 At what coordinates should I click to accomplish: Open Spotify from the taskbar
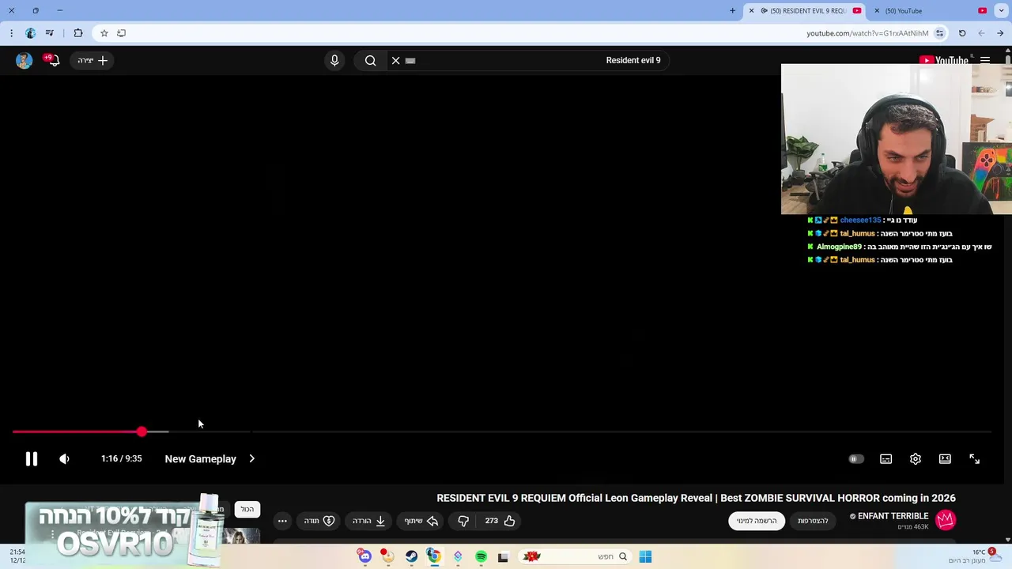click(x=481, y=556)
